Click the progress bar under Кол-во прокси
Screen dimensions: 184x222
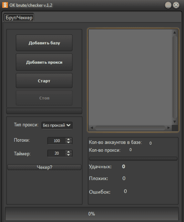(x=133, y=159)
